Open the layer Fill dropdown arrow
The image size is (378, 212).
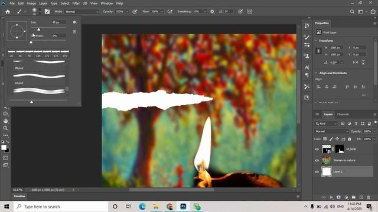click(x=374, y=139)
